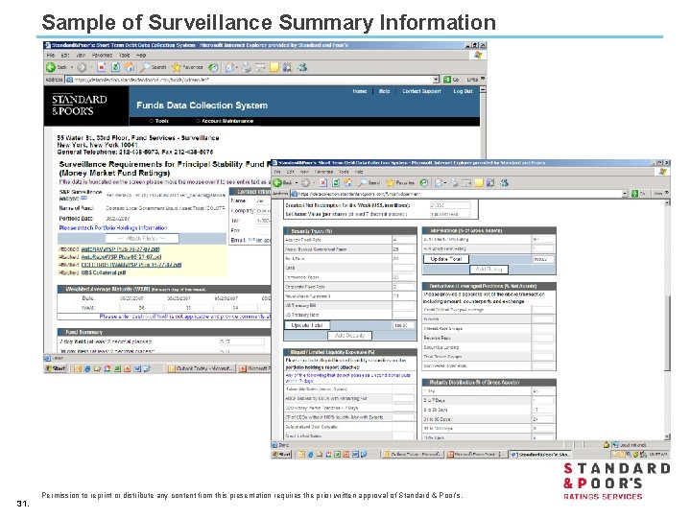The image size is (691, 518).
Task: Click scroll up arrow in front window
Action: coord(667,202)
